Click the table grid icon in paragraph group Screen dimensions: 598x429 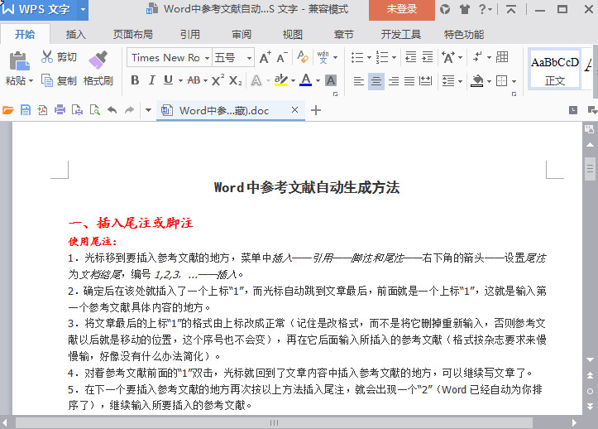[502, 57]
